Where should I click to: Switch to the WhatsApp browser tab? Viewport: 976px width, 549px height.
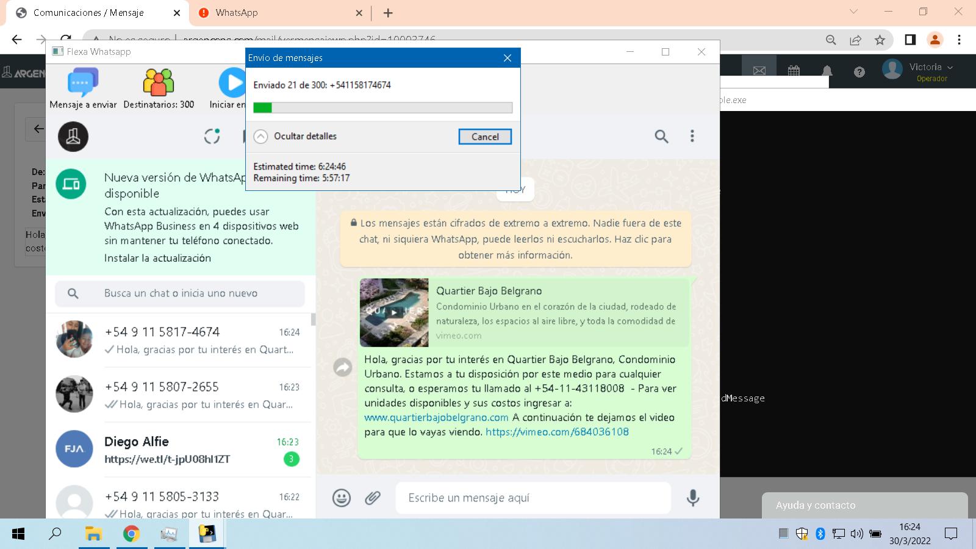coord(281,13)
